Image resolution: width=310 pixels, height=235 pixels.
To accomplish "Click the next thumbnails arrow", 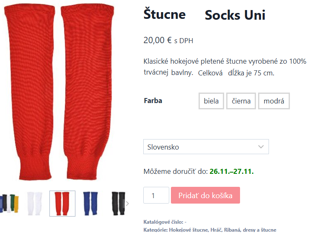I will point(128,204).
